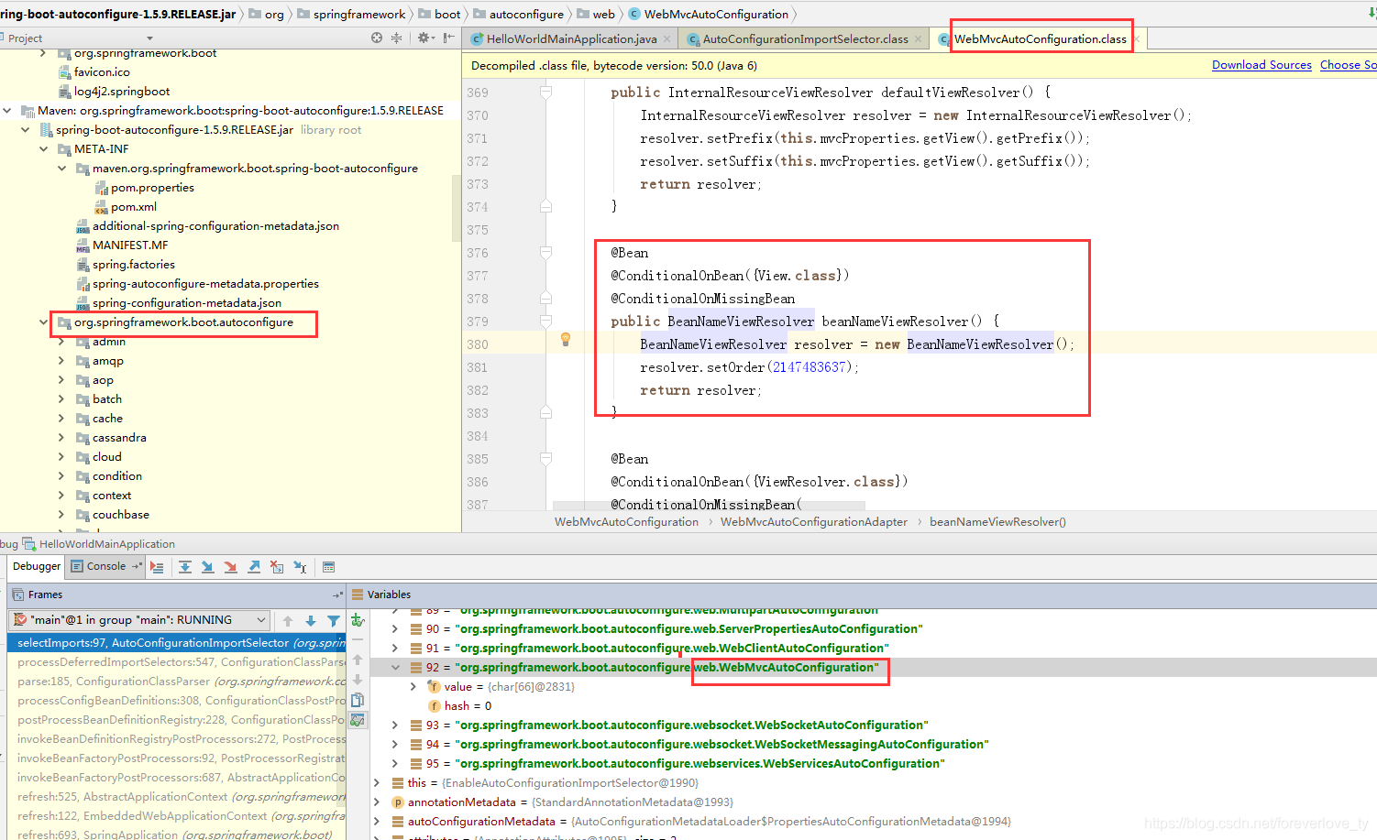Image resolution: width=1377 pixels, height=840 pixels.
Task: Select favicon.ico in project tree
Action: (x=102, y=72)
